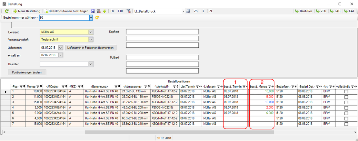Click the horizontal scrollbar below the table
The image size is (358, 141).
coord(179,132)
